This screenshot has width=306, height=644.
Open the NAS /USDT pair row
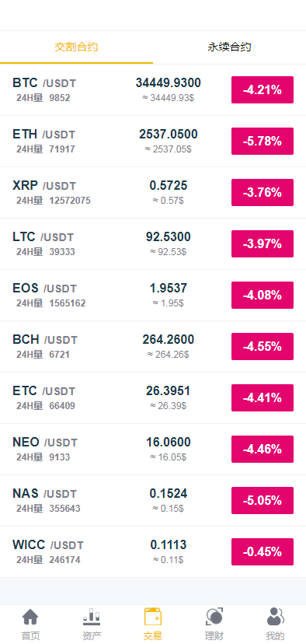pyautogui.click(x=153, y=501)
